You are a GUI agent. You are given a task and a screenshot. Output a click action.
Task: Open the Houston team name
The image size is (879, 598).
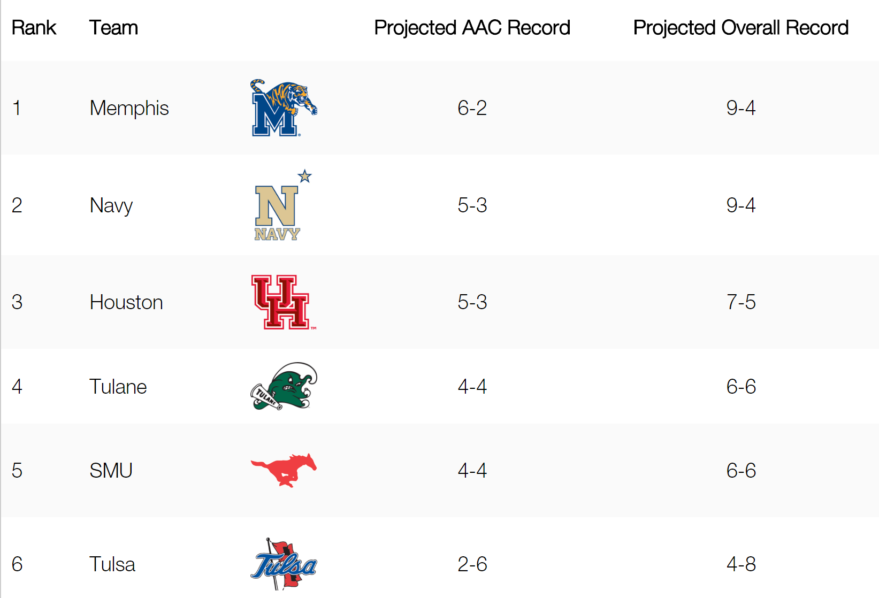pyautogui.click(x=126, y=302)
